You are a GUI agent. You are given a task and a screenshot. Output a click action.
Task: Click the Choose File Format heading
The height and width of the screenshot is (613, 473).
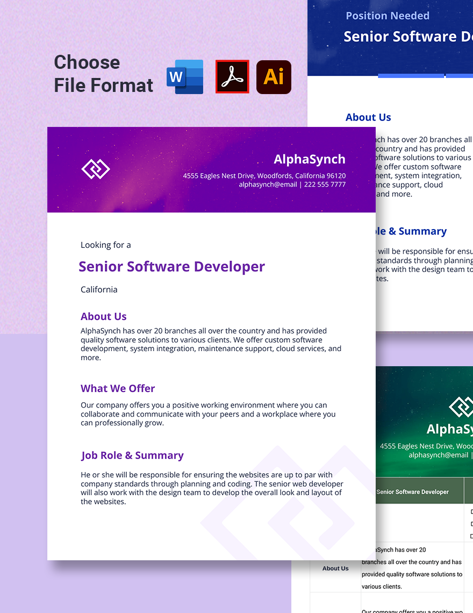103,74
